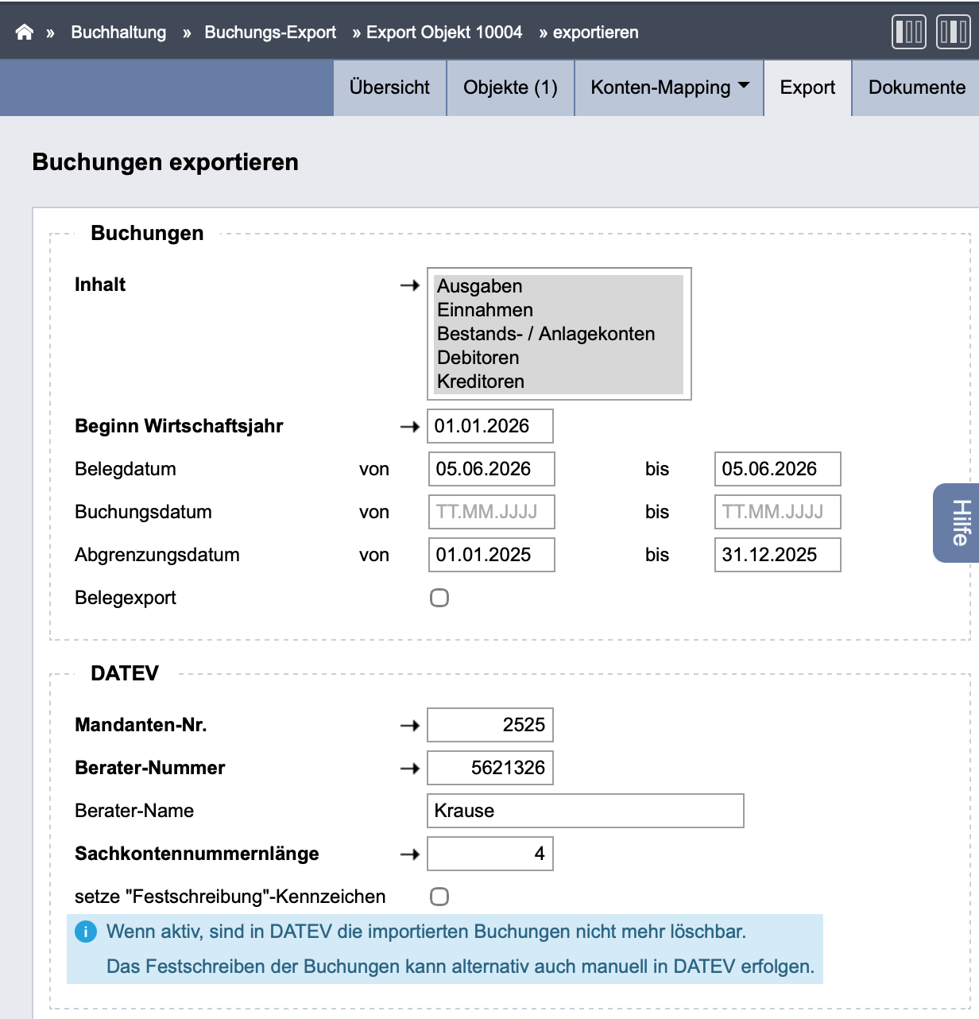The image size is (979, 1019).
Task: Enable the Belegexport checkbox
Action: click(439, 598)
